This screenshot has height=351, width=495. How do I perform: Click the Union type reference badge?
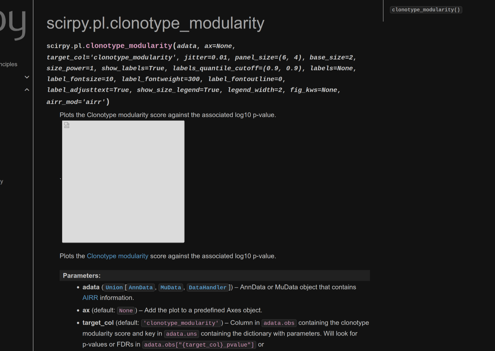pyautogui.click(x=114, y=287)
